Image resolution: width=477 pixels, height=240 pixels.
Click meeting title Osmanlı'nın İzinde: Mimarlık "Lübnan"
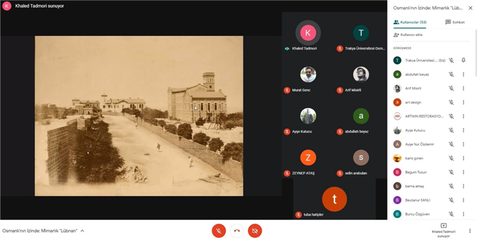[x=40, y=231]
